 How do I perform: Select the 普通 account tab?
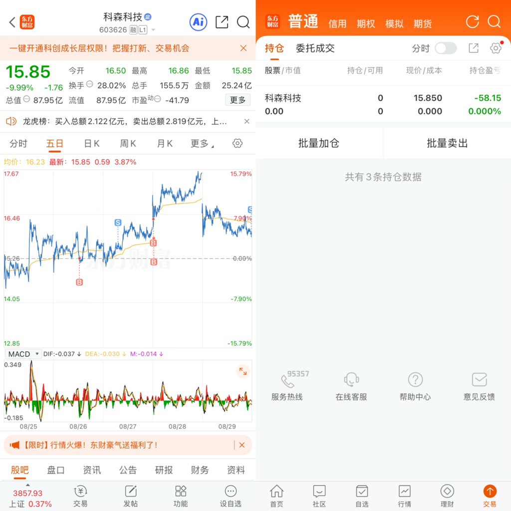click(303, 22)
